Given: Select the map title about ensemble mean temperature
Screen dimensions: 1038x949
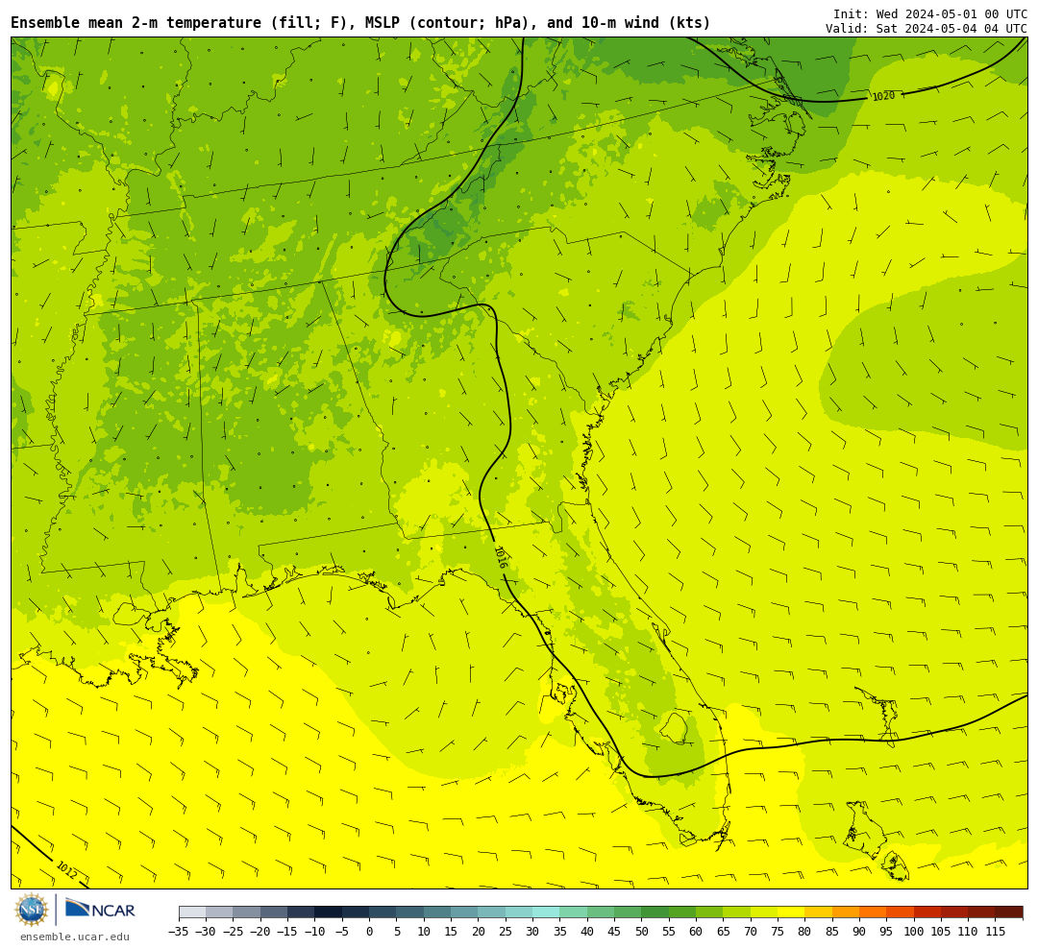Looking at the screenshot, I should click(360, 22).
